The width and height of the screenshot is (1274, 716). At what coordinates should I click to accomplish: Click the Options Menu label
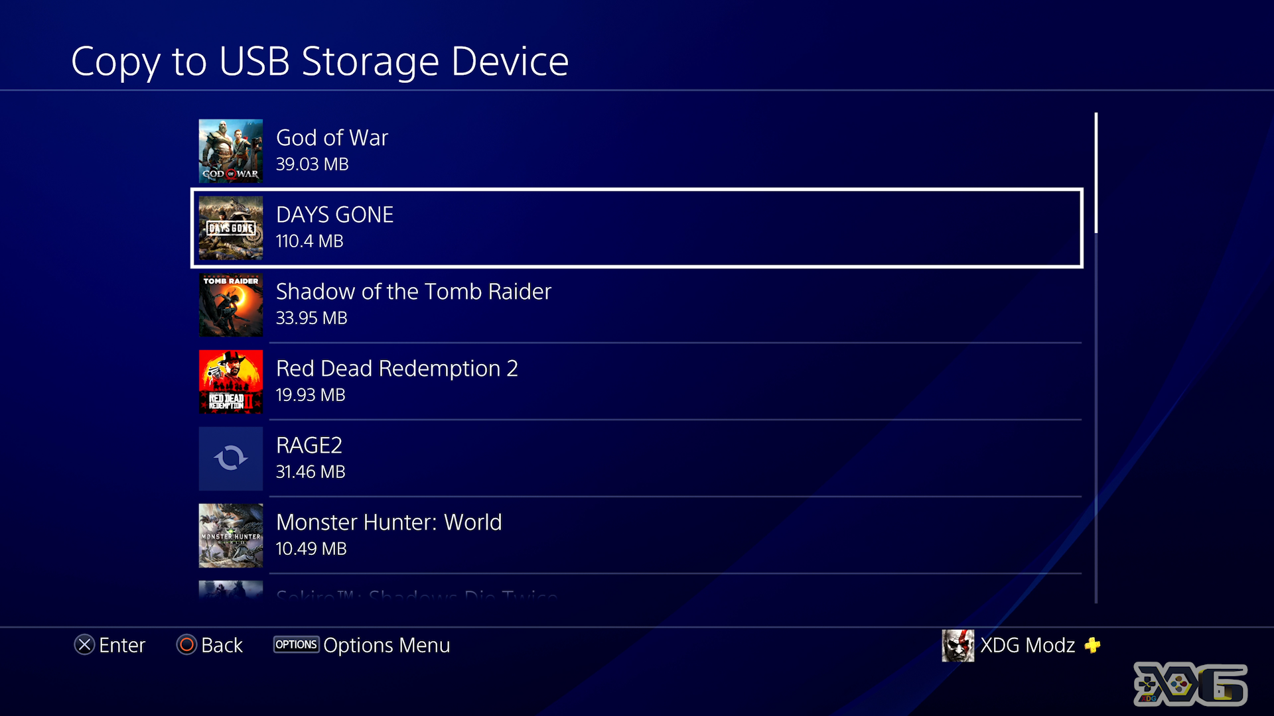pyautogui.click(x=387, y=645)
